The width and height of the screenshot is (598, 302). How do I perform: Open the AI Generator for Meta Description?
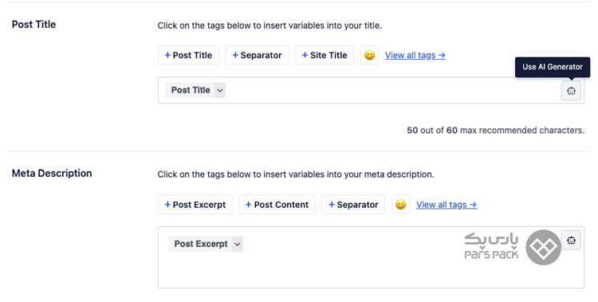(x=571, y=240)
